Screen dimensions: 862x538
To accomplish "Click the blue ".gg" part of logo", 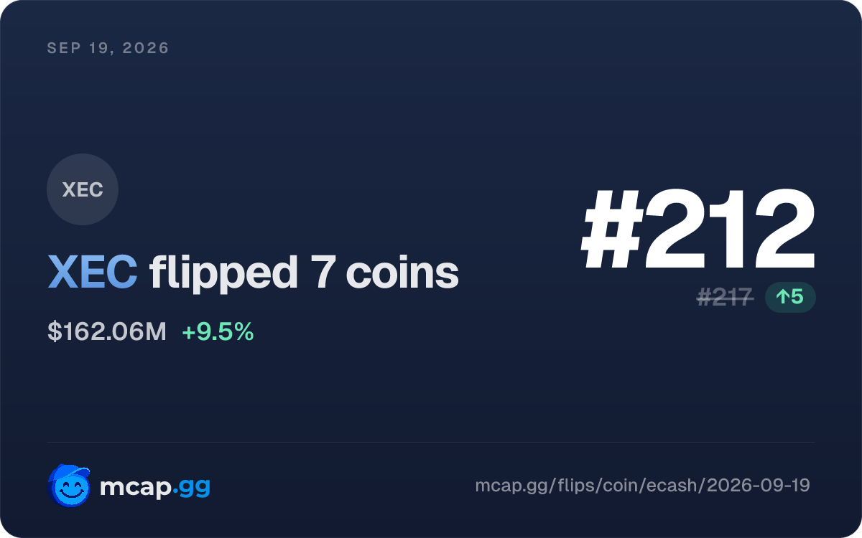I will point(191,488).
